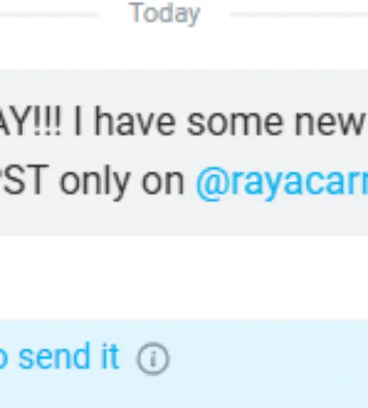368x408 pixels.
Task: Click the word "some" in the message
Action: point(234,123)
